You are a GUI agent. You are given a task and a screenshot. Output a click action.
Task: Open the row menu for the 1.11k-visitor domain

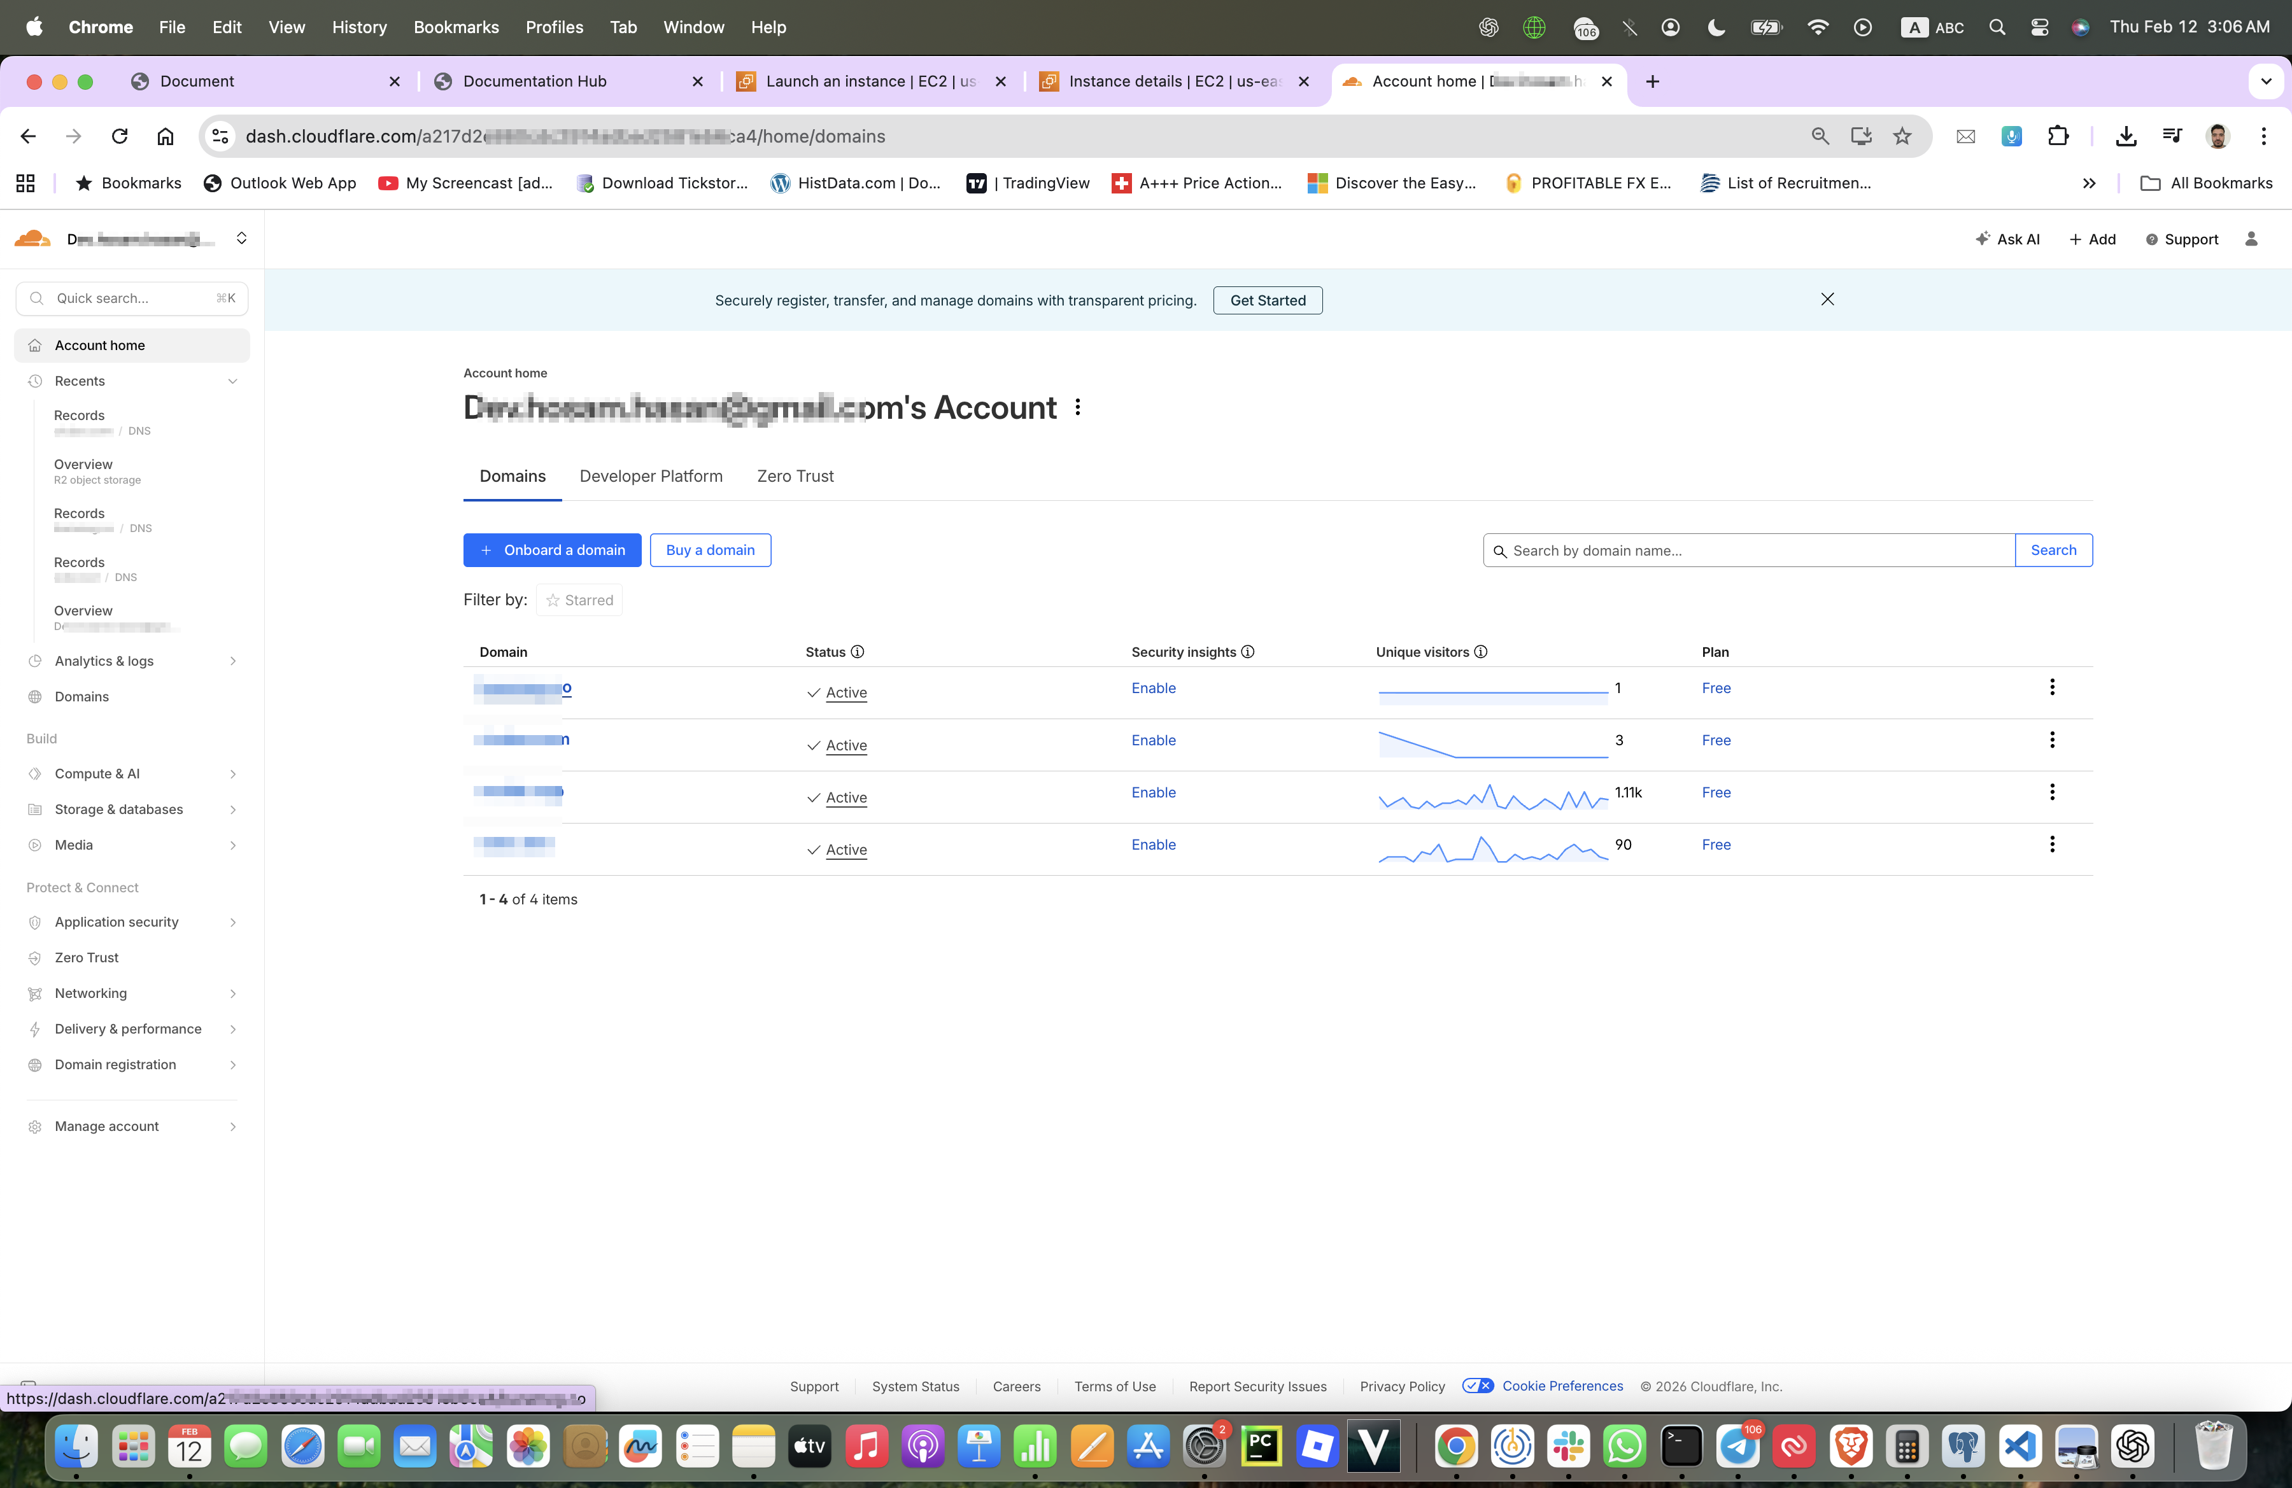point(2051,792)
